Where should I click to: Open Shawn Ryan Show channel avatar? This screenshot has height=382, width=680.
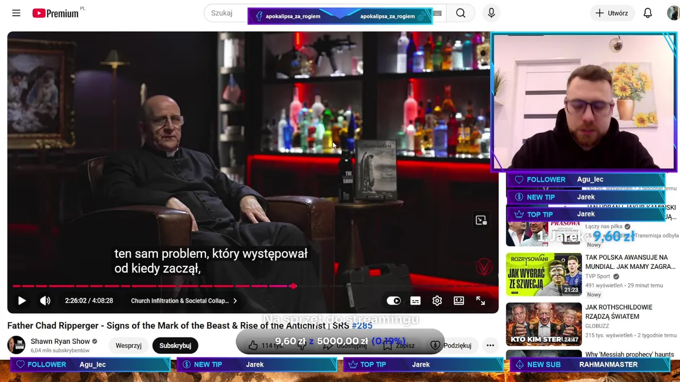pyautogui.click(x=16, y=345)
